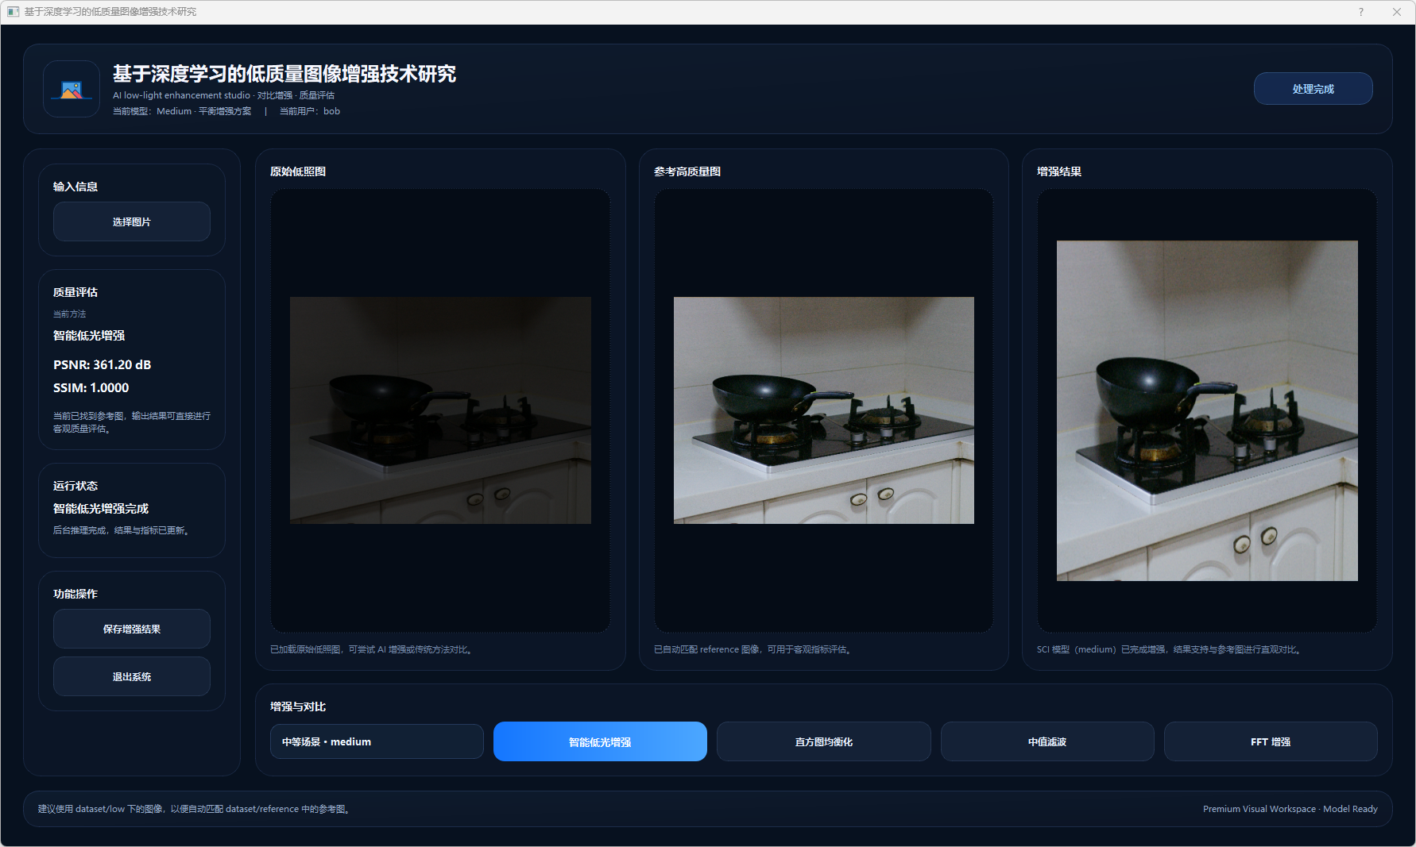Click the SSIM: 1.0000 value
The width and height of the screenshot is (1416, 847).
(91, 388)
